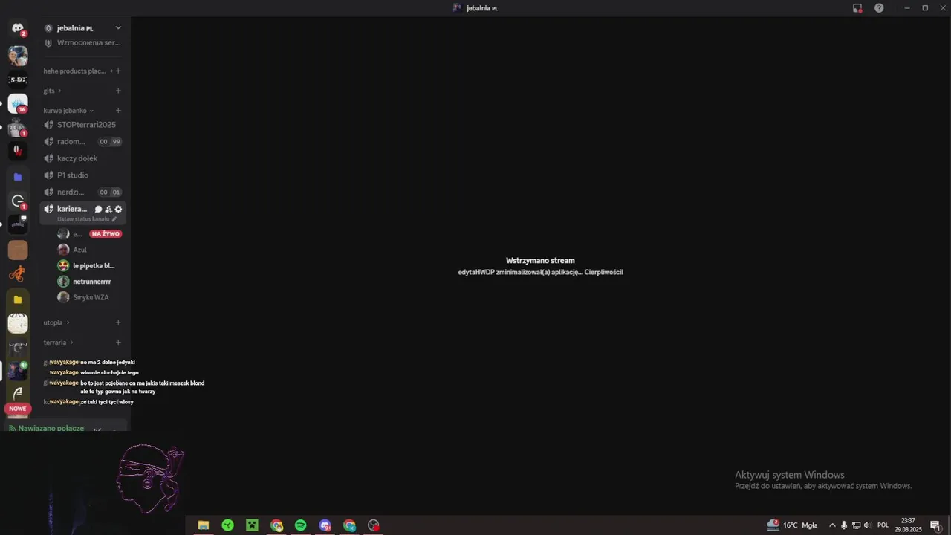The image size is (951, 535).
Task: Invite people to kariera voice channel
Action: 108,210
